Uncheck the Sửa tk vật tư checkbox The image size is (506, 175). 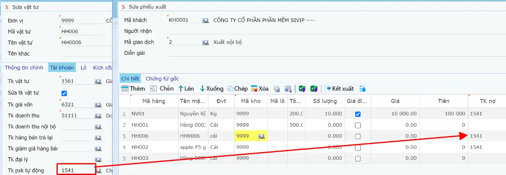64,93
